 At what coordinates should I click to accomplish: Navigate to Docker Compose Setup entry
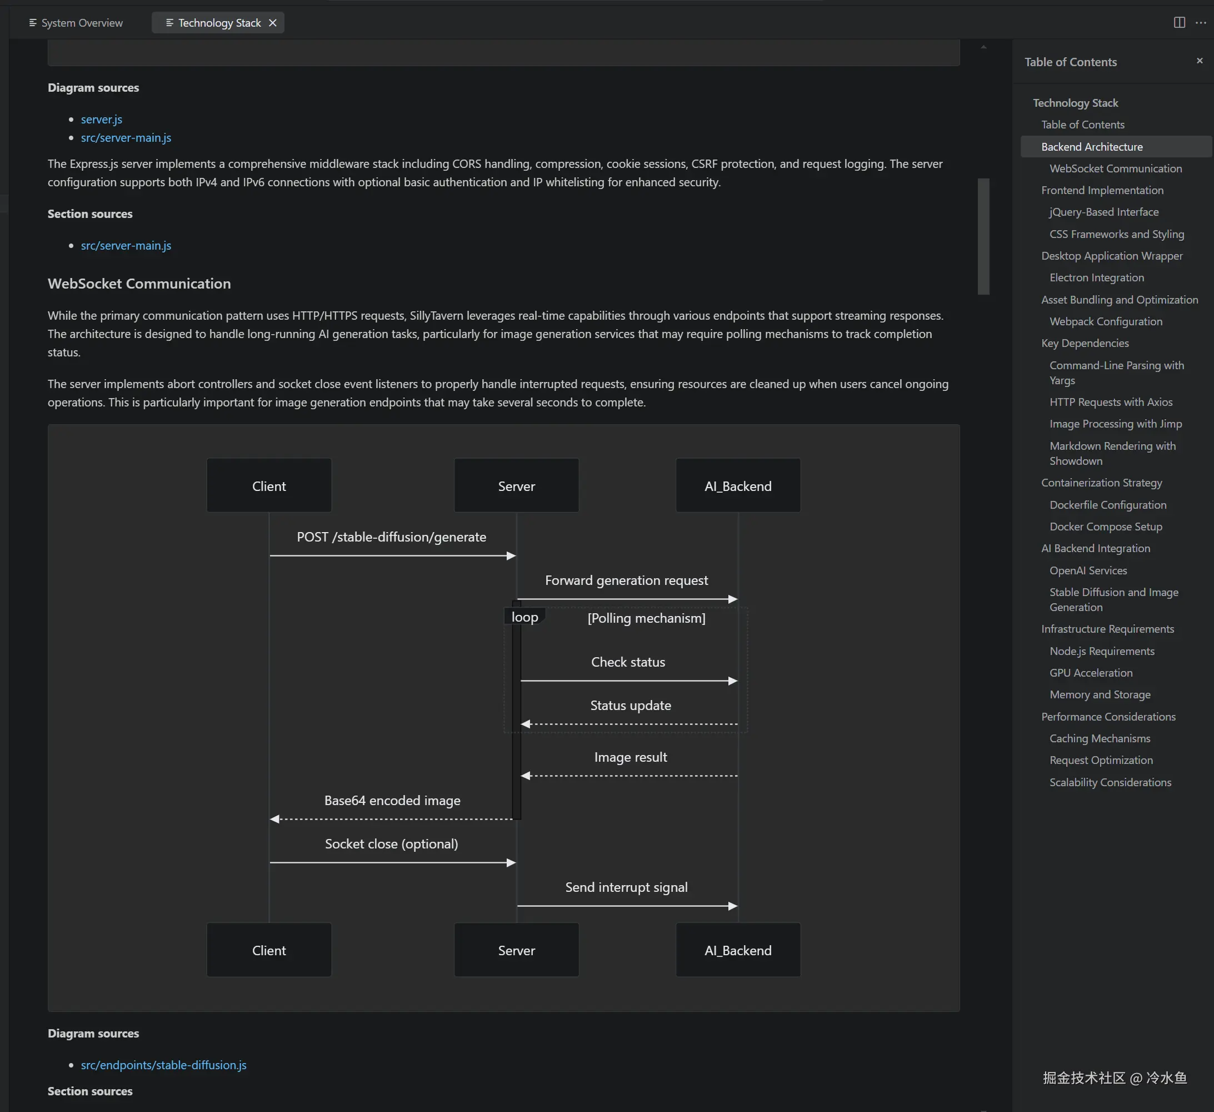[1106, 527]
